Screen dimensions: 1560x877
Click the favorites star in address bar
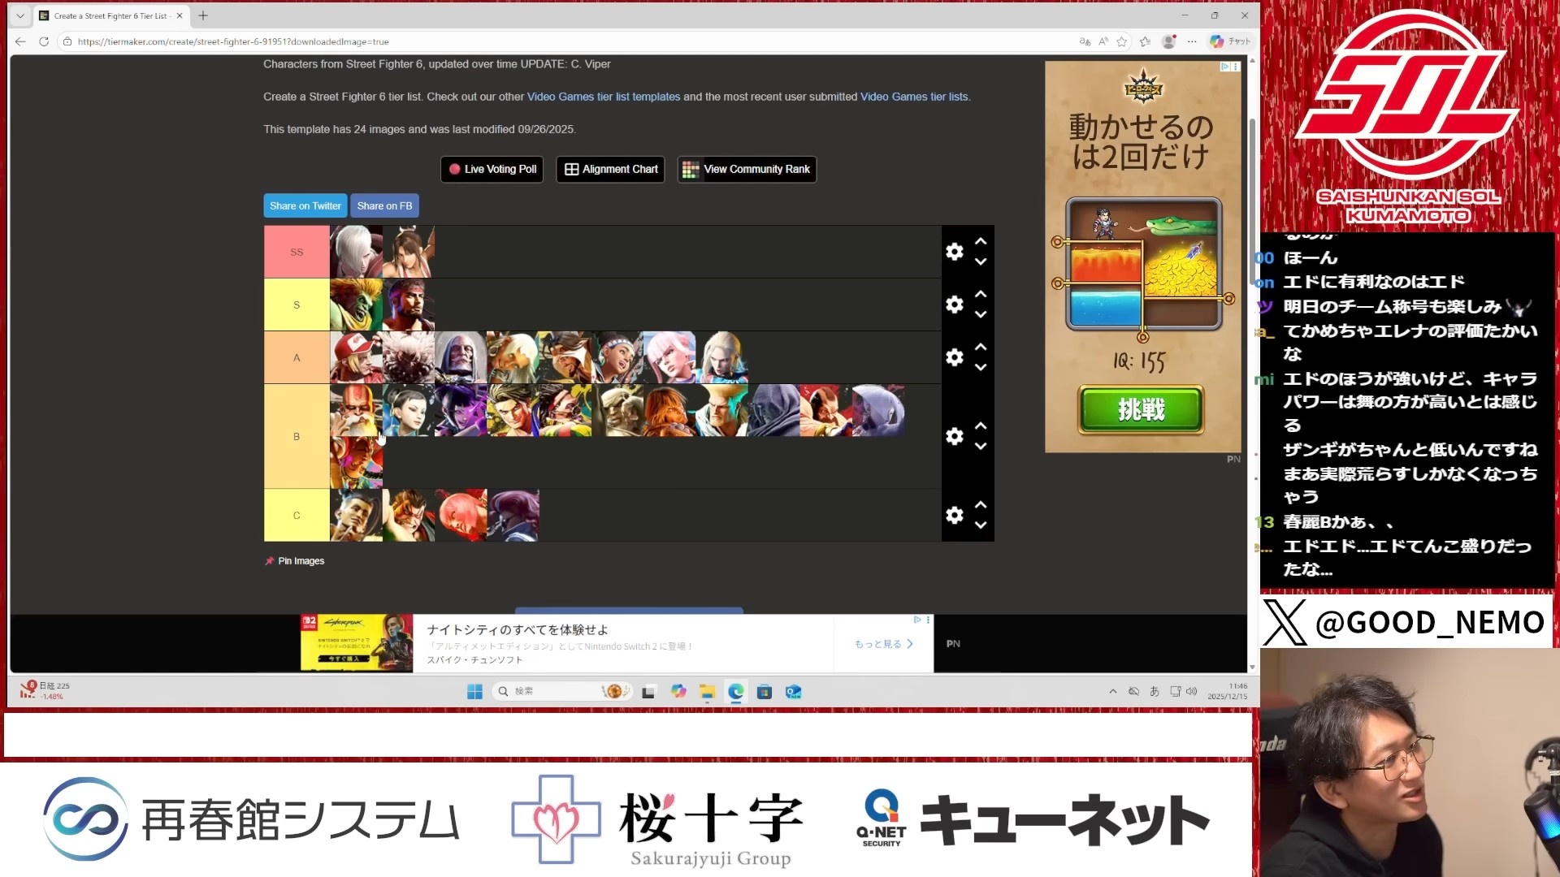[1122, 41]
